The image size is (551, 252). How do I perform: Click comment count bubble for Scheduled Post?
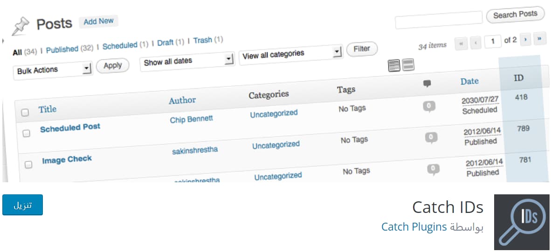[429, 106]
